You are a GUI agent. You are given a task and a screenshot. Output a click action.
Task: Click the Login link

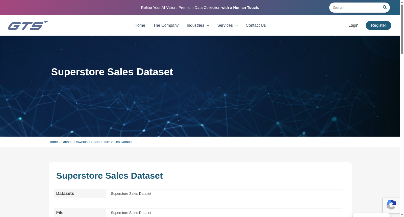point(353,25)
